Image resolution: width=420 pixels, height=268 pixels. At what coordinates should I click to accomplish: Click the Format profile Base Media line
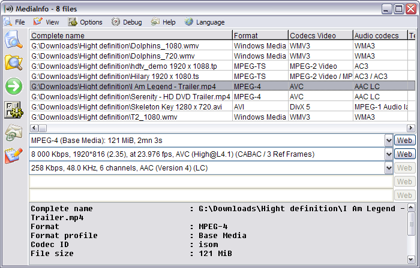click(x=139, y=236)
